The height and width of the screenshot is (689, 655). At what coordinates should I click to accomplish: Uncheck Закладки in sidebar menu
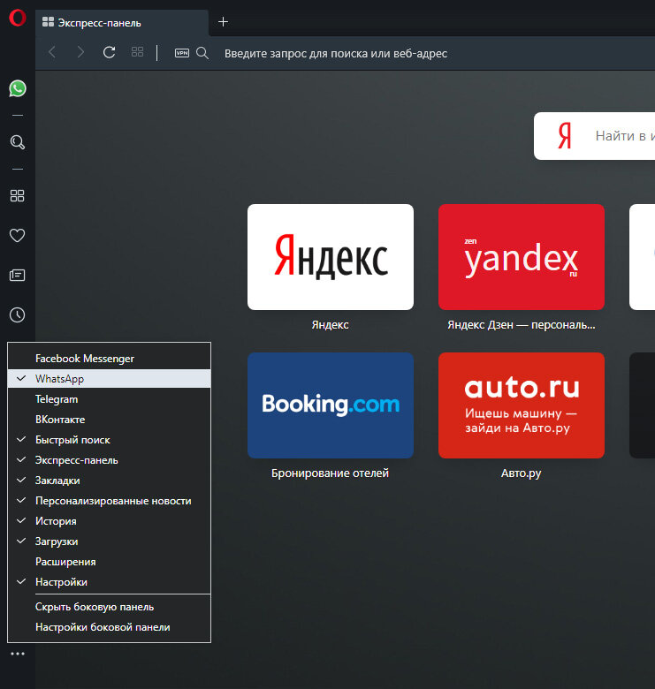pyautogui.click(x=109, y=481)
